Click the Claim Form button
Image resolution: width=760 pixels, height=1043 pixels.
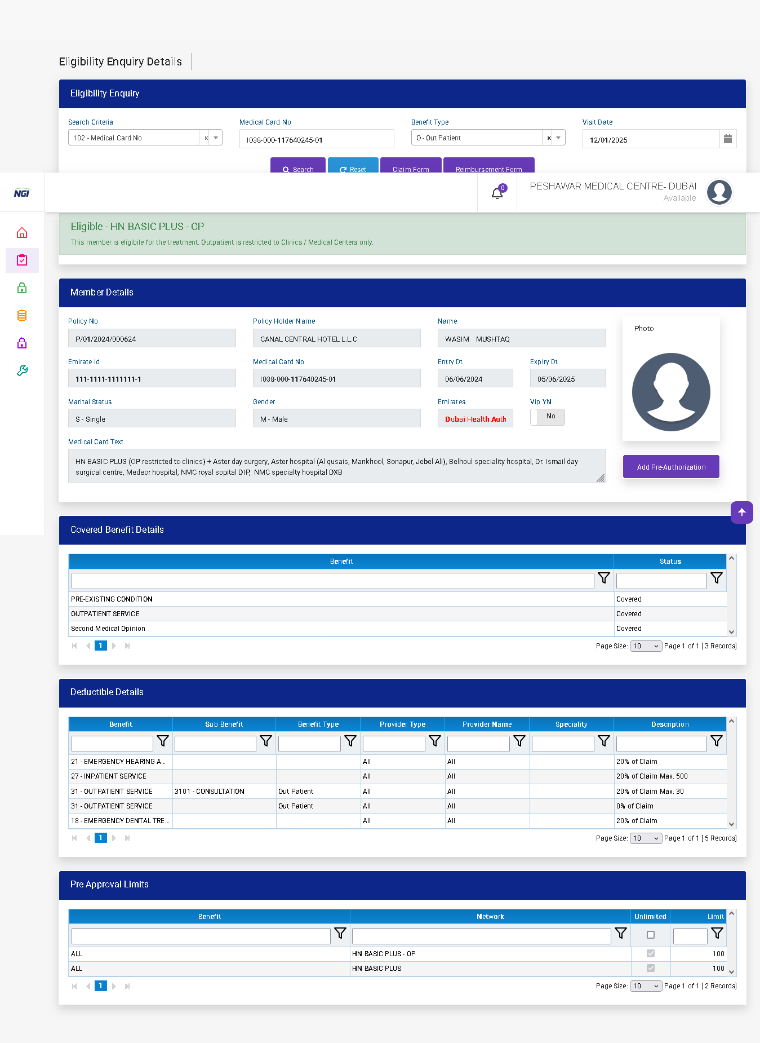click(410, 167)
